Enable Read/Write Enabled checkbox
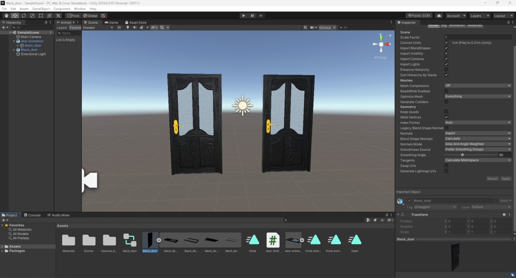The image size is (516, 278). pos(446,91)
